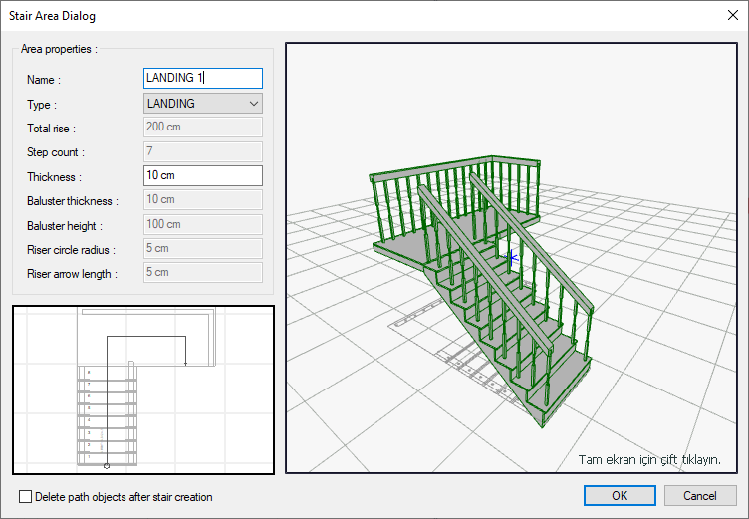
Task: Click the Tam ekran hint text
Action: coord(648,460)
